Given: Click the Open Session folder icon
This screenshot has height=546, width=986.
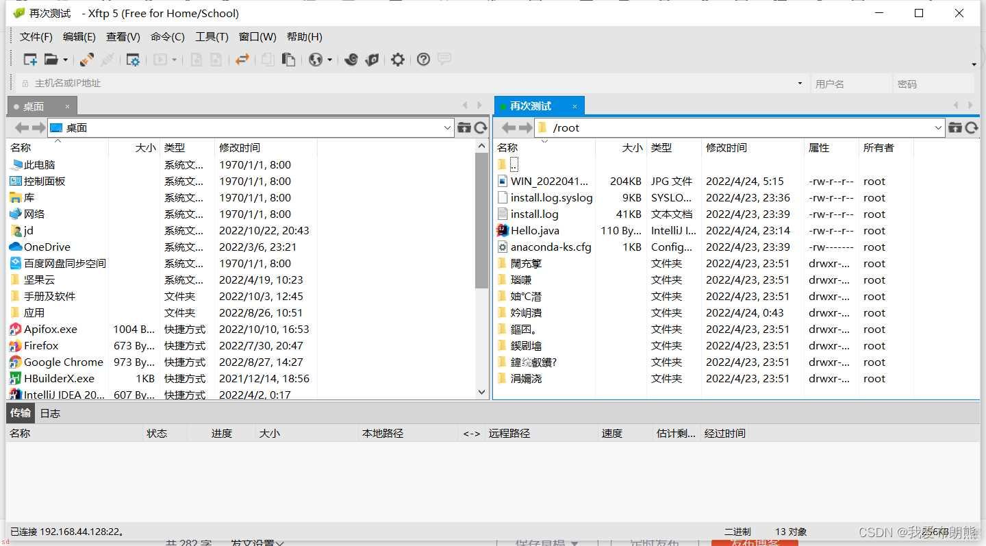Looking at the screenshot, I should click(51, 60).
